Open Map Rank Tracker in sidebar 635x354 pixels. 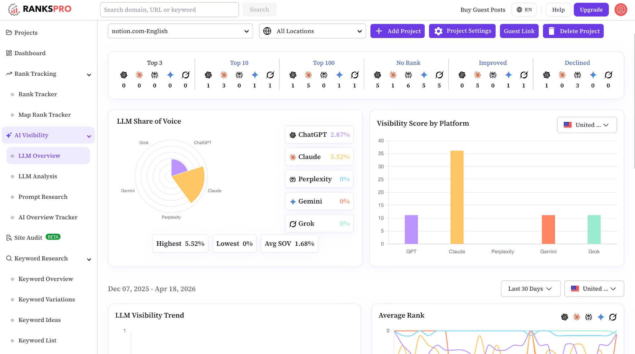pyautogui.click(x=44, y=115)
